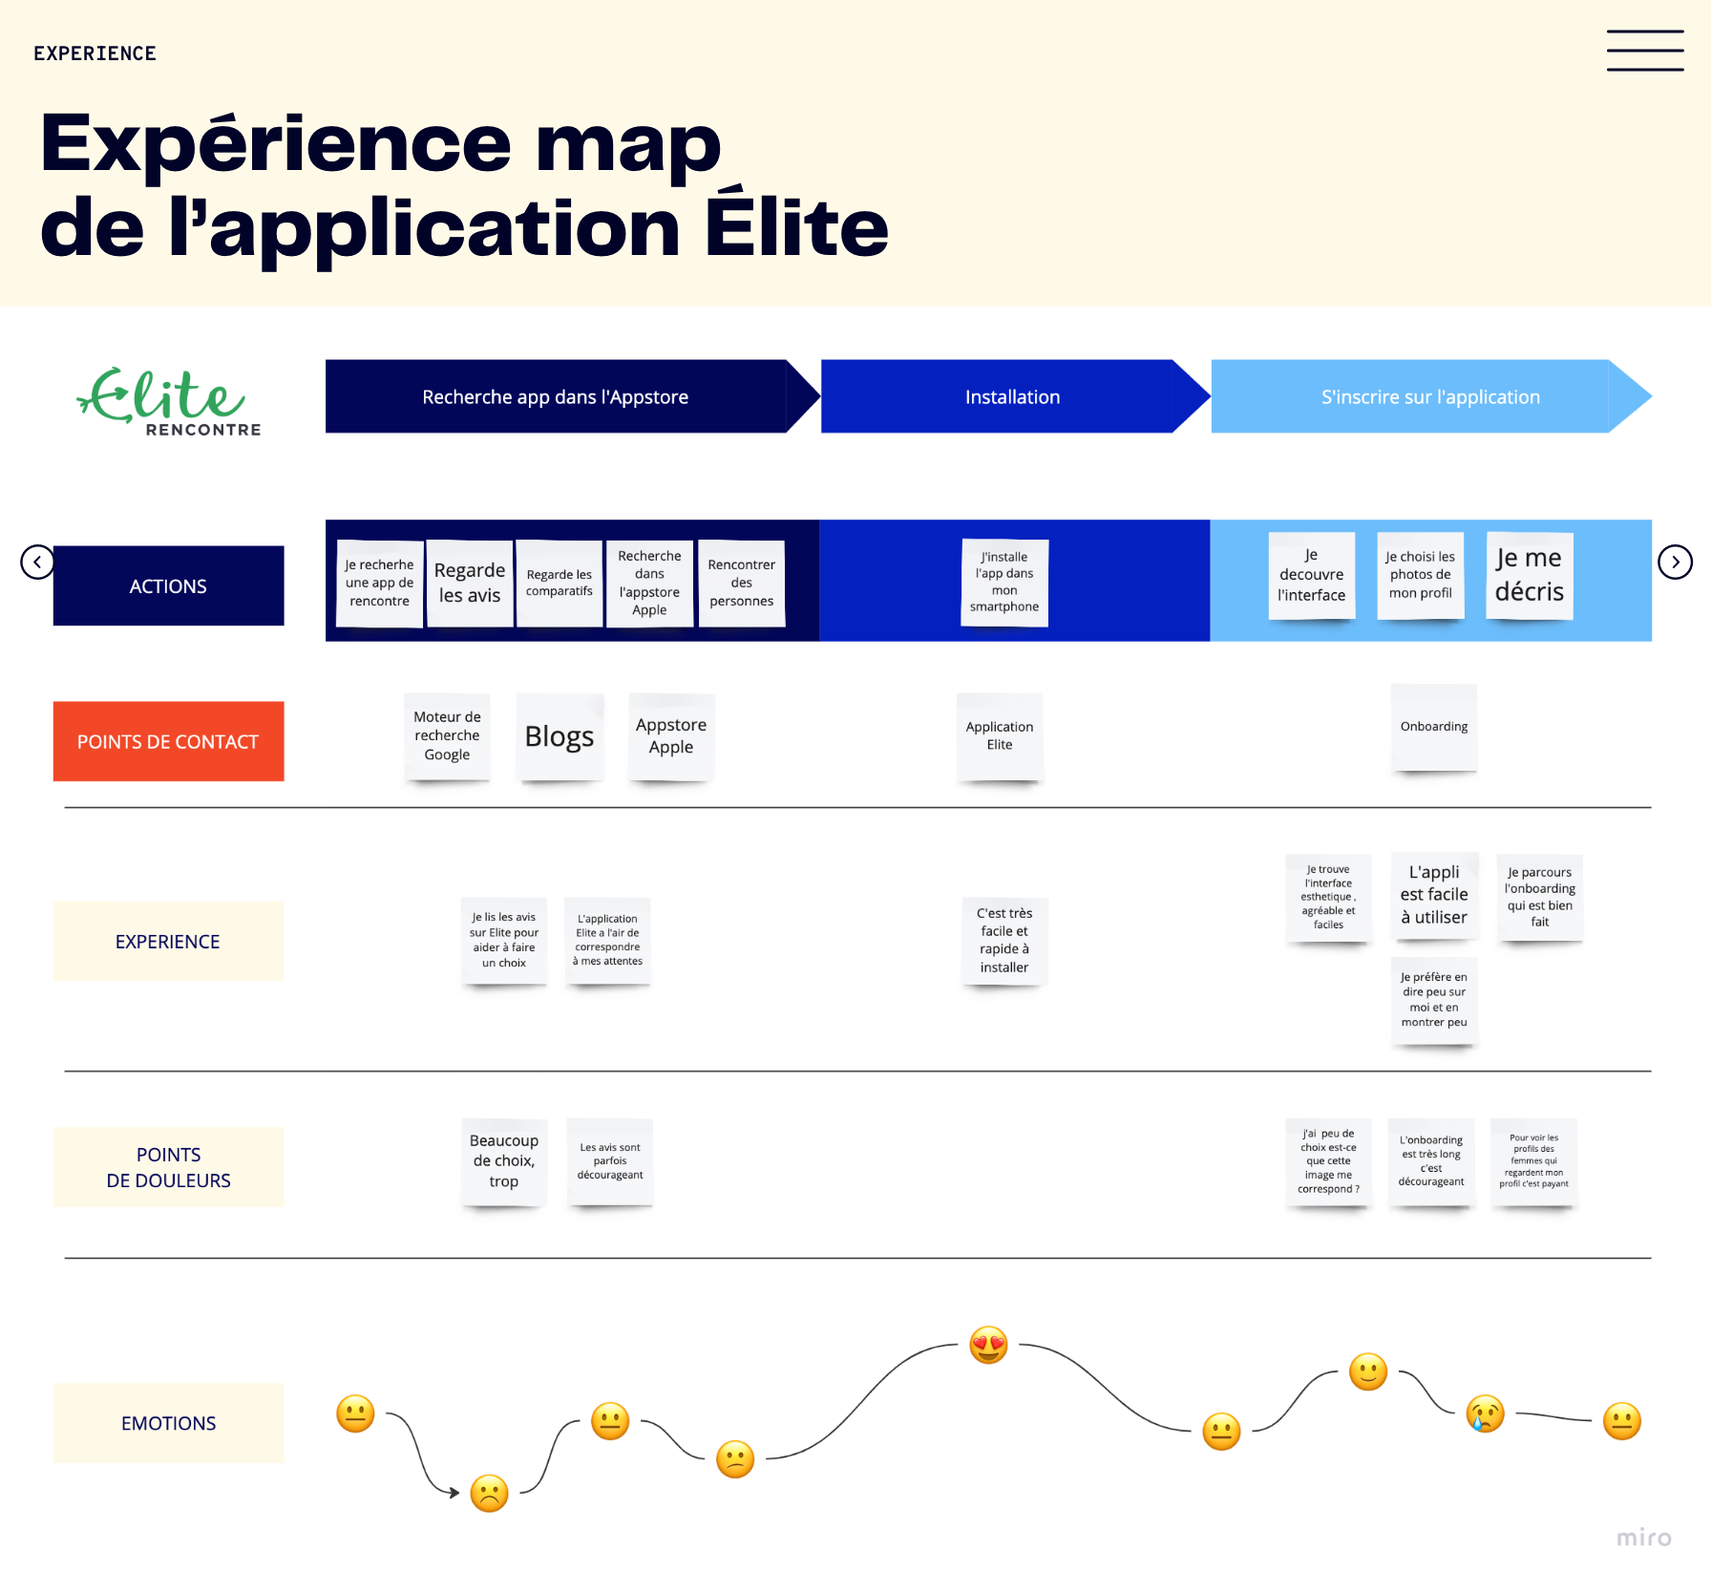Select 'Je choisi les photos de mon profil' note

[x=1421, y=575]
